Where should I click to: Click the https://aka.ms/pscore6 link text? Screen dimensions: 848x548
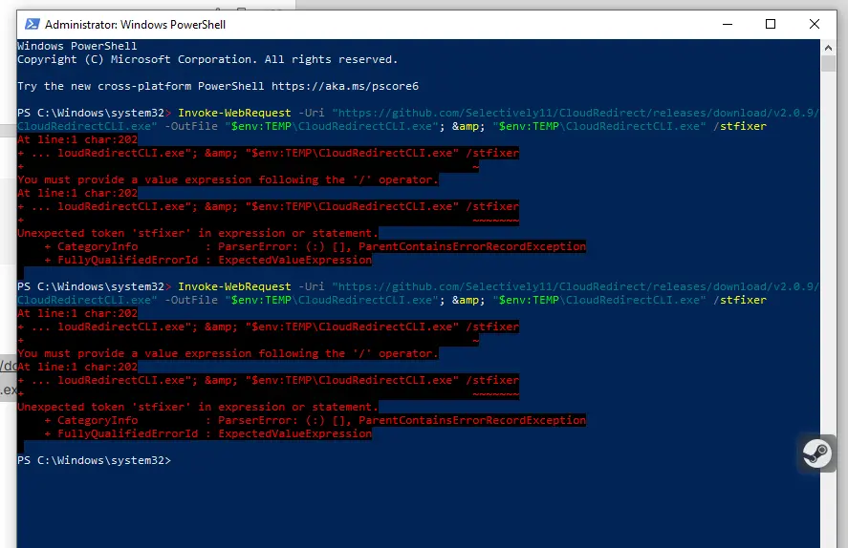click(x=345, y=86)
